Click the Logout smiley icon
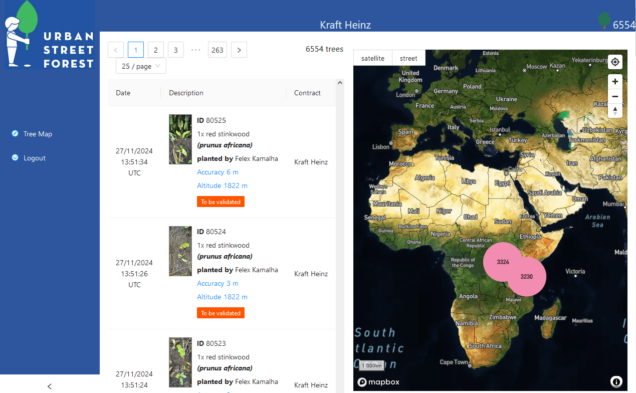The width and height of the screenshot is (636, 393). coord(15,157)
